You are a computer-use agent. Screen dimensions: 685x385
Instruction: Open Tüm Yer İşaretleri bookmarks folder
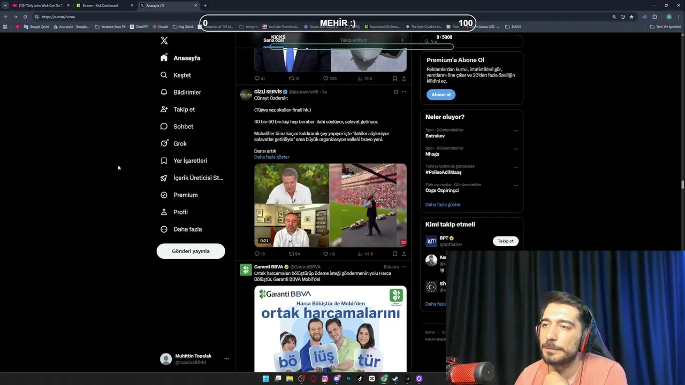point(666,27)
